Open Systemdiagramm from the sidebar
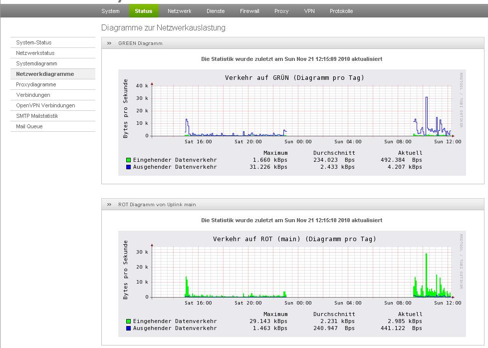The height and width of the screenshot is (348, 488). 36,63
